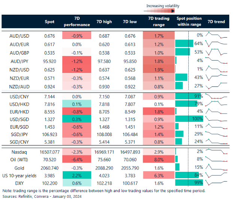Image resolution: width=233 pixels, height=200 pixels.
Task: Click the Spot column header
Action: pos(49,22)
